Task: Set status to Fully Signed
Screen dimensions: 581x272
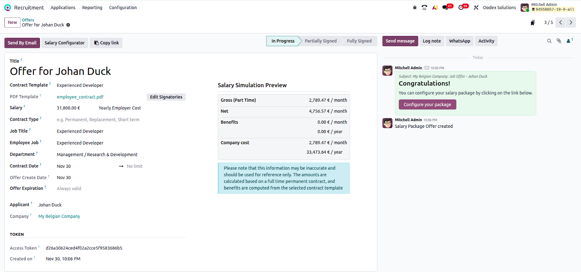Action: click(359, 41)
